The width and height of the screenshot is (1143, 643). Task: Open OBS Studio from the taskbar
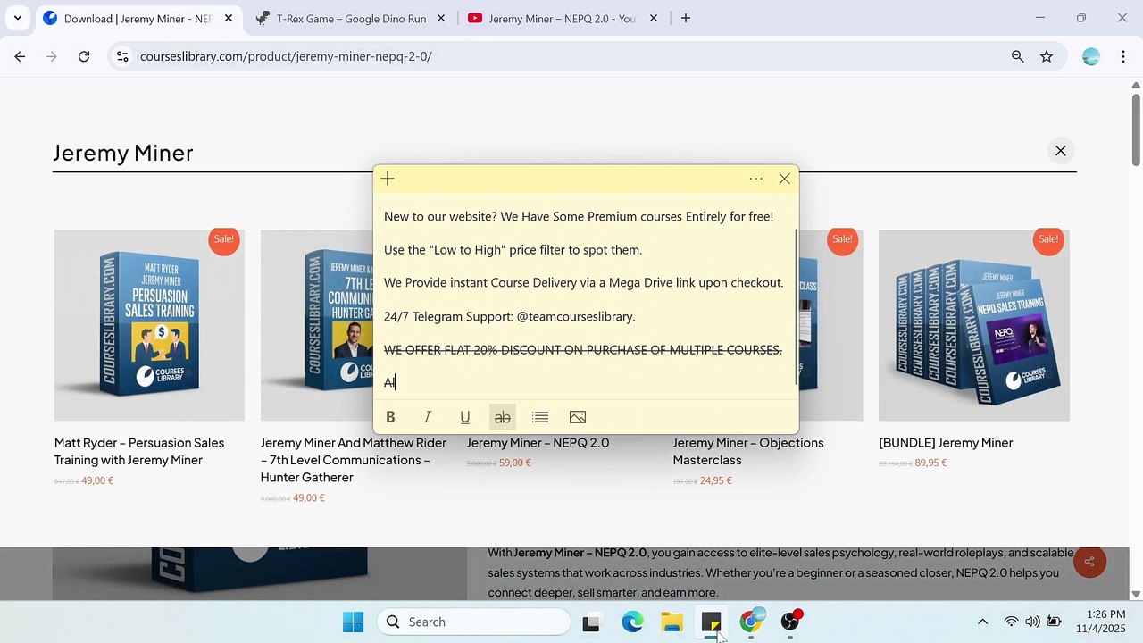(790, 622)
